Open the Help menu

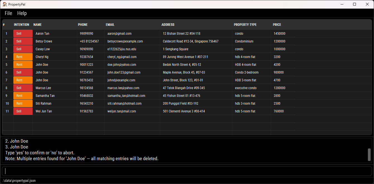pyautogui.click(x=22, y=13)
